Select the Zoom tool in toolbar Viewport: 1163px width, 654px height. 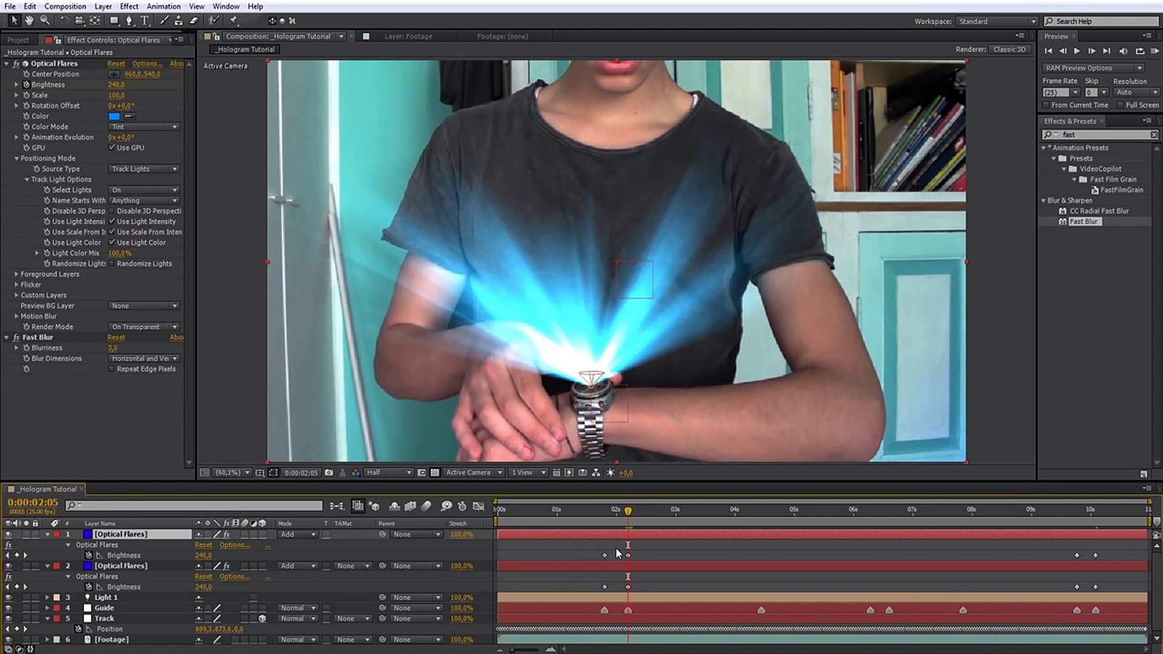click(45, 21)
